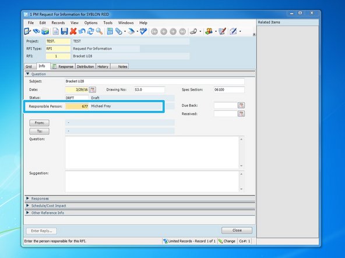Expand the Other Reference Info section

[x=28, y=213]
